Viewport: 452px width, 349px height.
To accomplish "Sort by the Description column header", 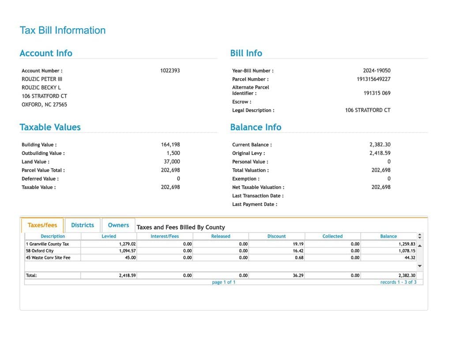I will pyautogui.click(x=53, y=236).
